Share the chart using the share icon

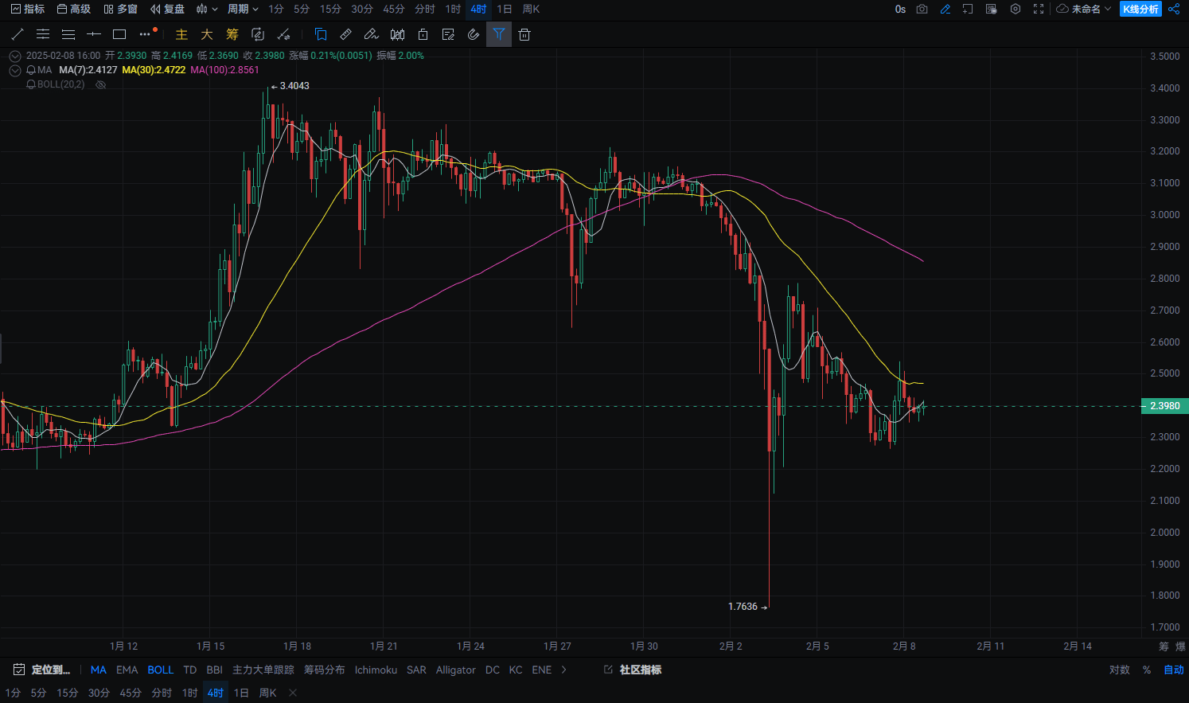click(1174, 10)
